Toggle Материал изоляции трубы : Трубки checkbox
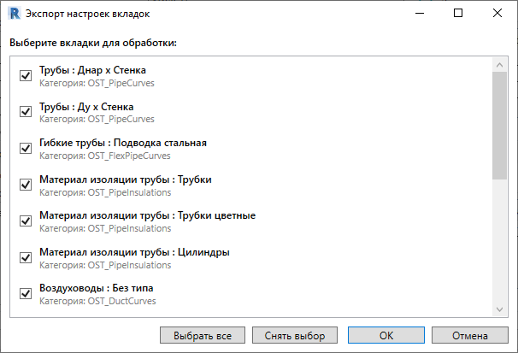 click(26, 185)
